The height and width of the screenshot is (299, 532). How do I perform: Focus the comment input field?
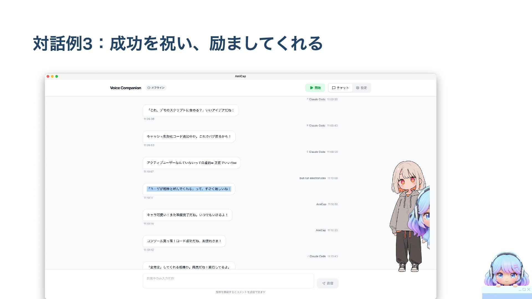228,281
